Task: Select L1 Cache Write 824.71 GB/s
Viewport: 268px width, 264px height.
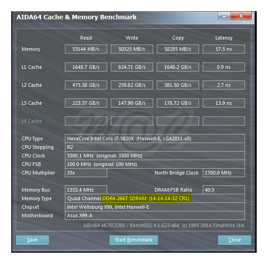Action: coord(132,67)
